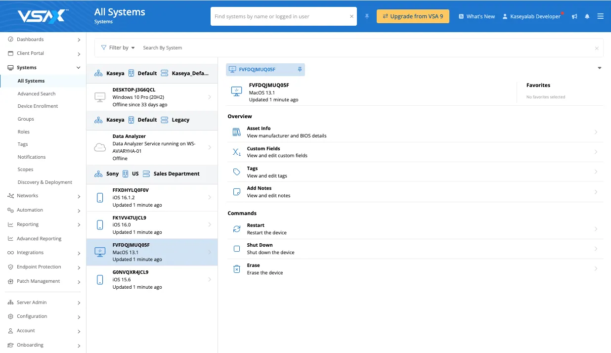Viewport: 611px width, 353px height.
Task: Open Advanced Search in the sidebar
Action: tap(37, 94)
